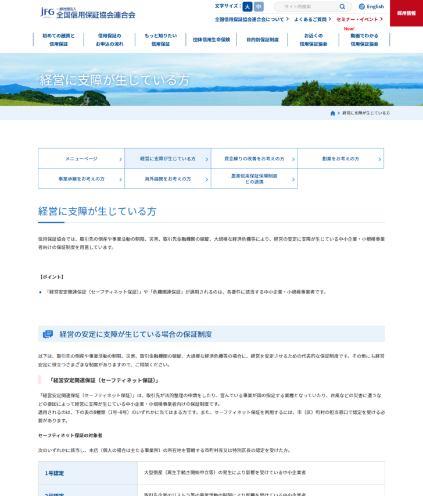Viewport: 423px width, 496px height.
Task: Click the red New! label
Action: (349, 29)
